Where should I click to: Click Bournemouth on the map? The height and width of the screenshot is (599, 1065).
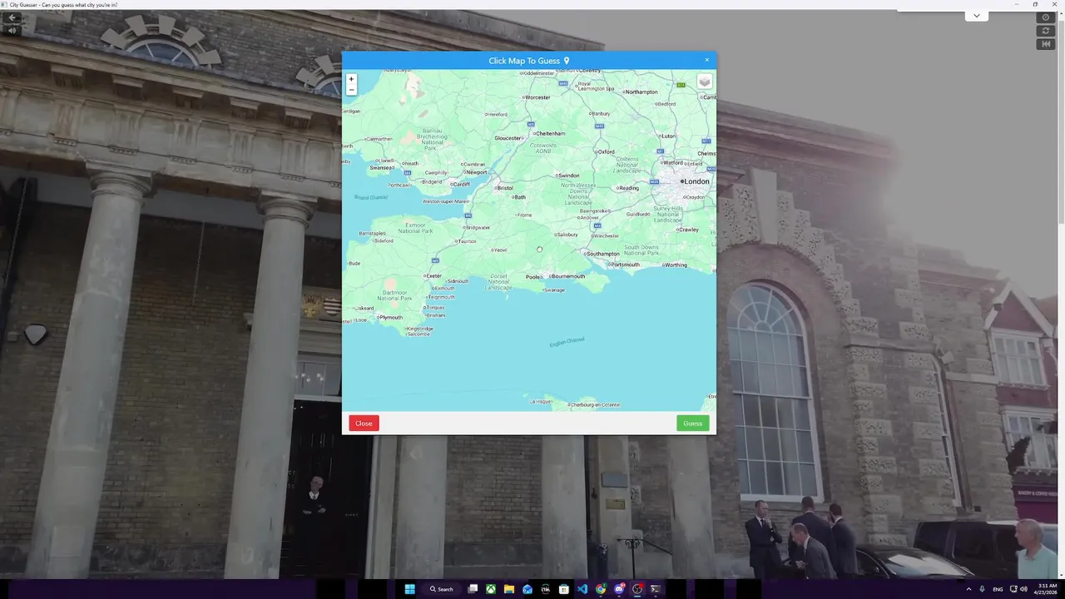568,276
